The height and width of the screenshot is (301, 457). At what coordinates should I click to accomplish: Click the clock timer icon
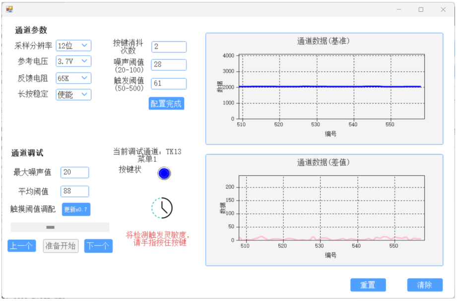click(x=162, y=208)
